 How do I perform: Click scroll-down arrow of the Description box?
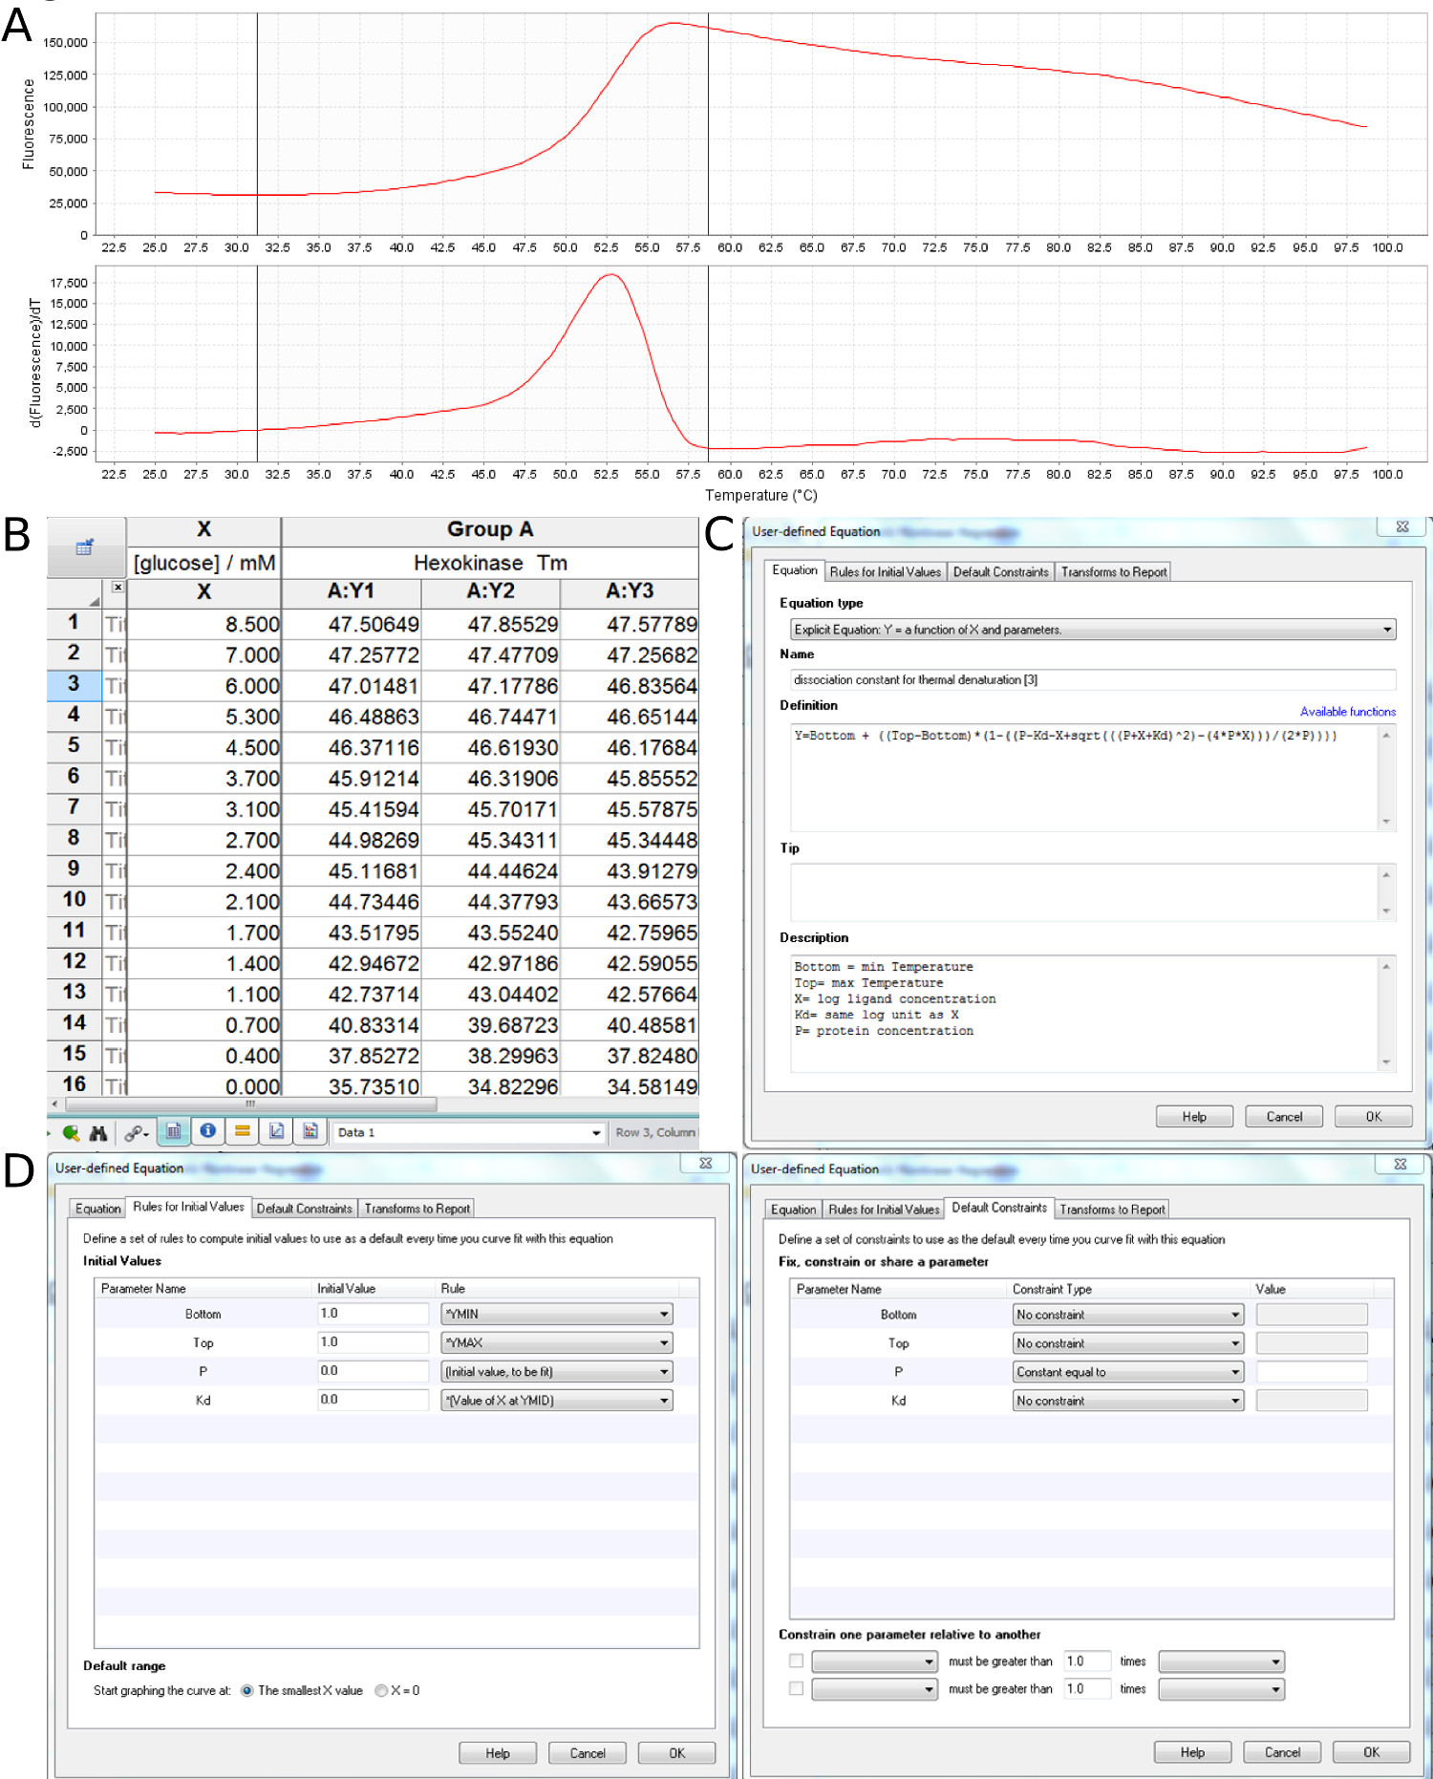[x=1386, y=1061]
